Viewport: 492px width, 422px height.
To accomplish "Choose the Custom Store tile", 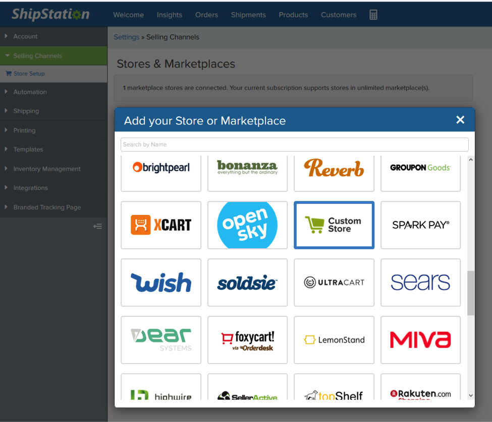I will pos(334,225).
